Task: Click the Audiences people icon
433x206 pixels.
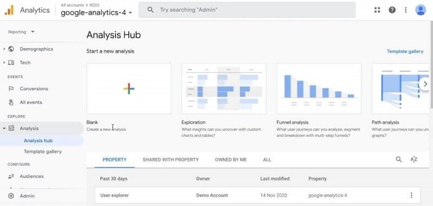Action: point(11,176)
